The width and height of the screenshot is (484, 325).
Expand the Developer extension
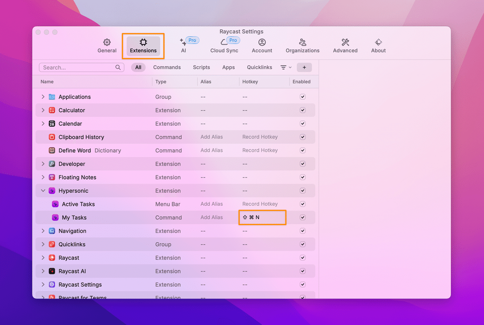point(43,164)
